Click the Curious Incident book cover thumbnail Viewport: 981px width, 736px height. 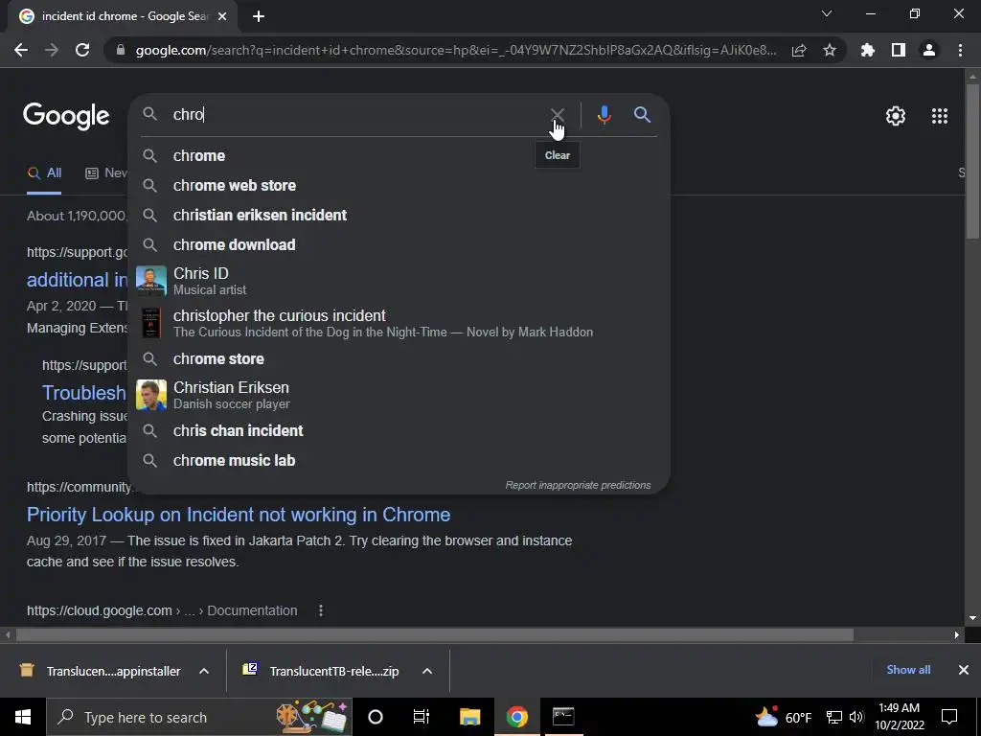pos(150,323)
